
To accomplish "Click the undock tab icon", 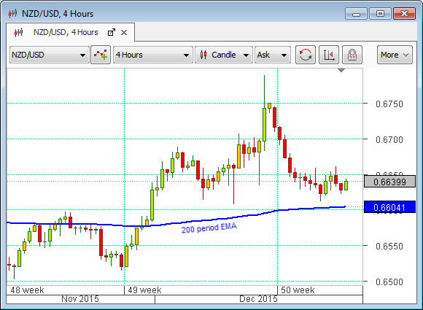I will tap(112, 32).
